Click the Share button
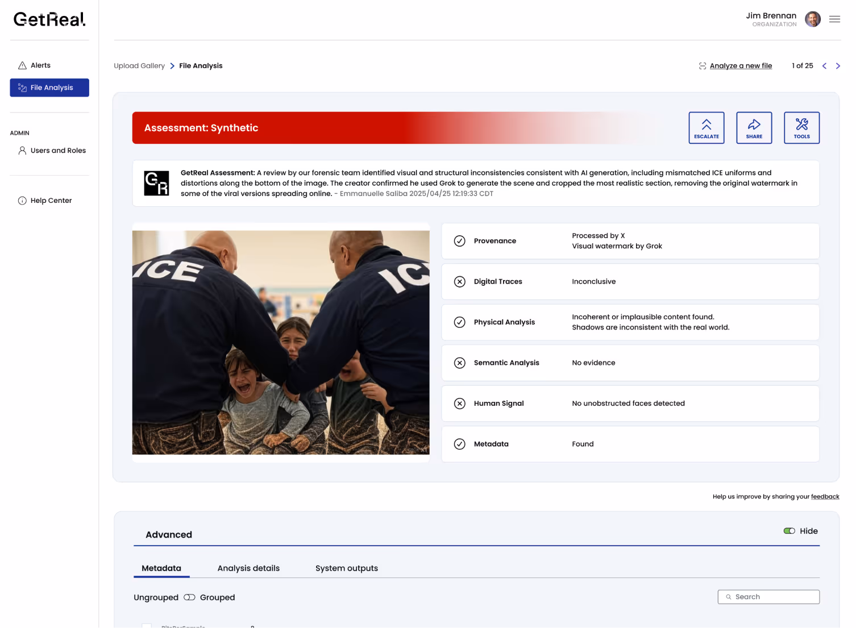The height and width of the screenshot is (628, 856). pos(754,128)
